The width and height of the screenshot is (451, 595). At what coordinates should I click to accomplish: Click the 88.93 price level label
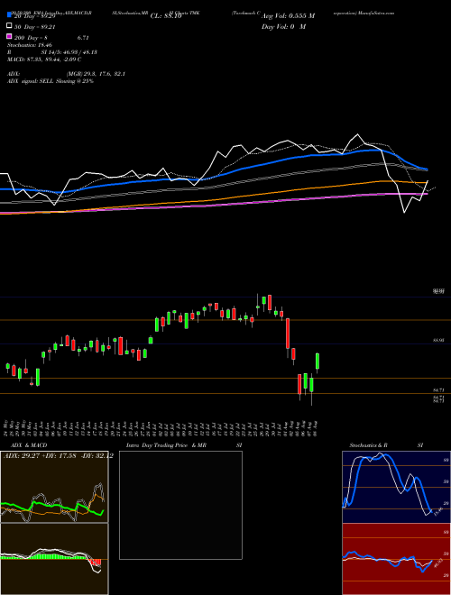point(438,341)
